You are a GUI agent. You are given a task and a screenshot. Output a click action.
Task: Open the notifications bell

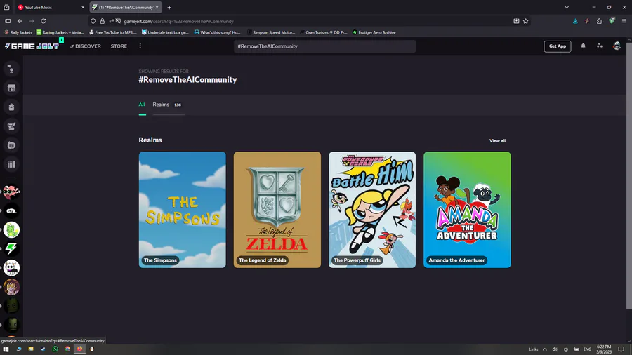click(583, 46)
